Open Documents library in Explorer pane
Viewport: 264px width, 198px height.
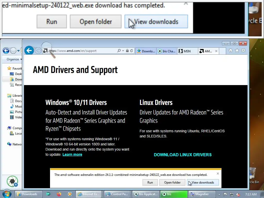(16, 101)
